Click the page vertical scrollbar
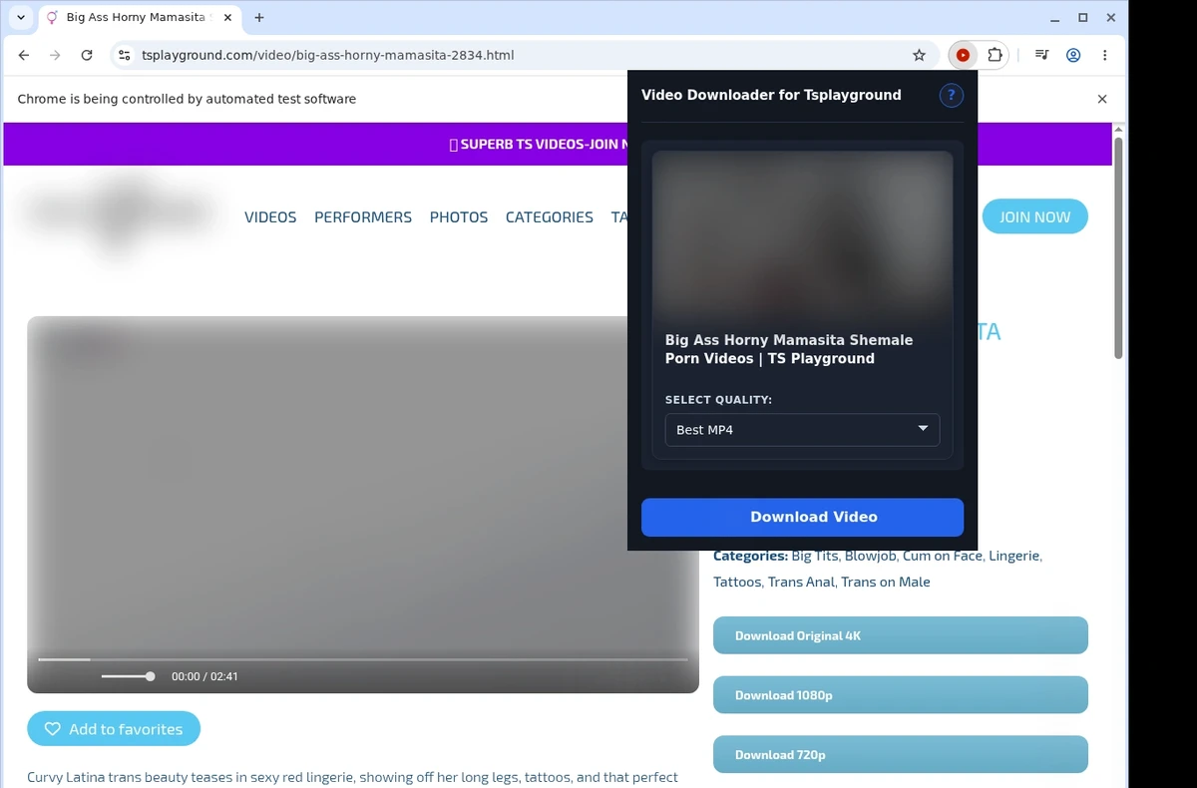Screen dimensions: 1197x788 [x=1118, y=249]
